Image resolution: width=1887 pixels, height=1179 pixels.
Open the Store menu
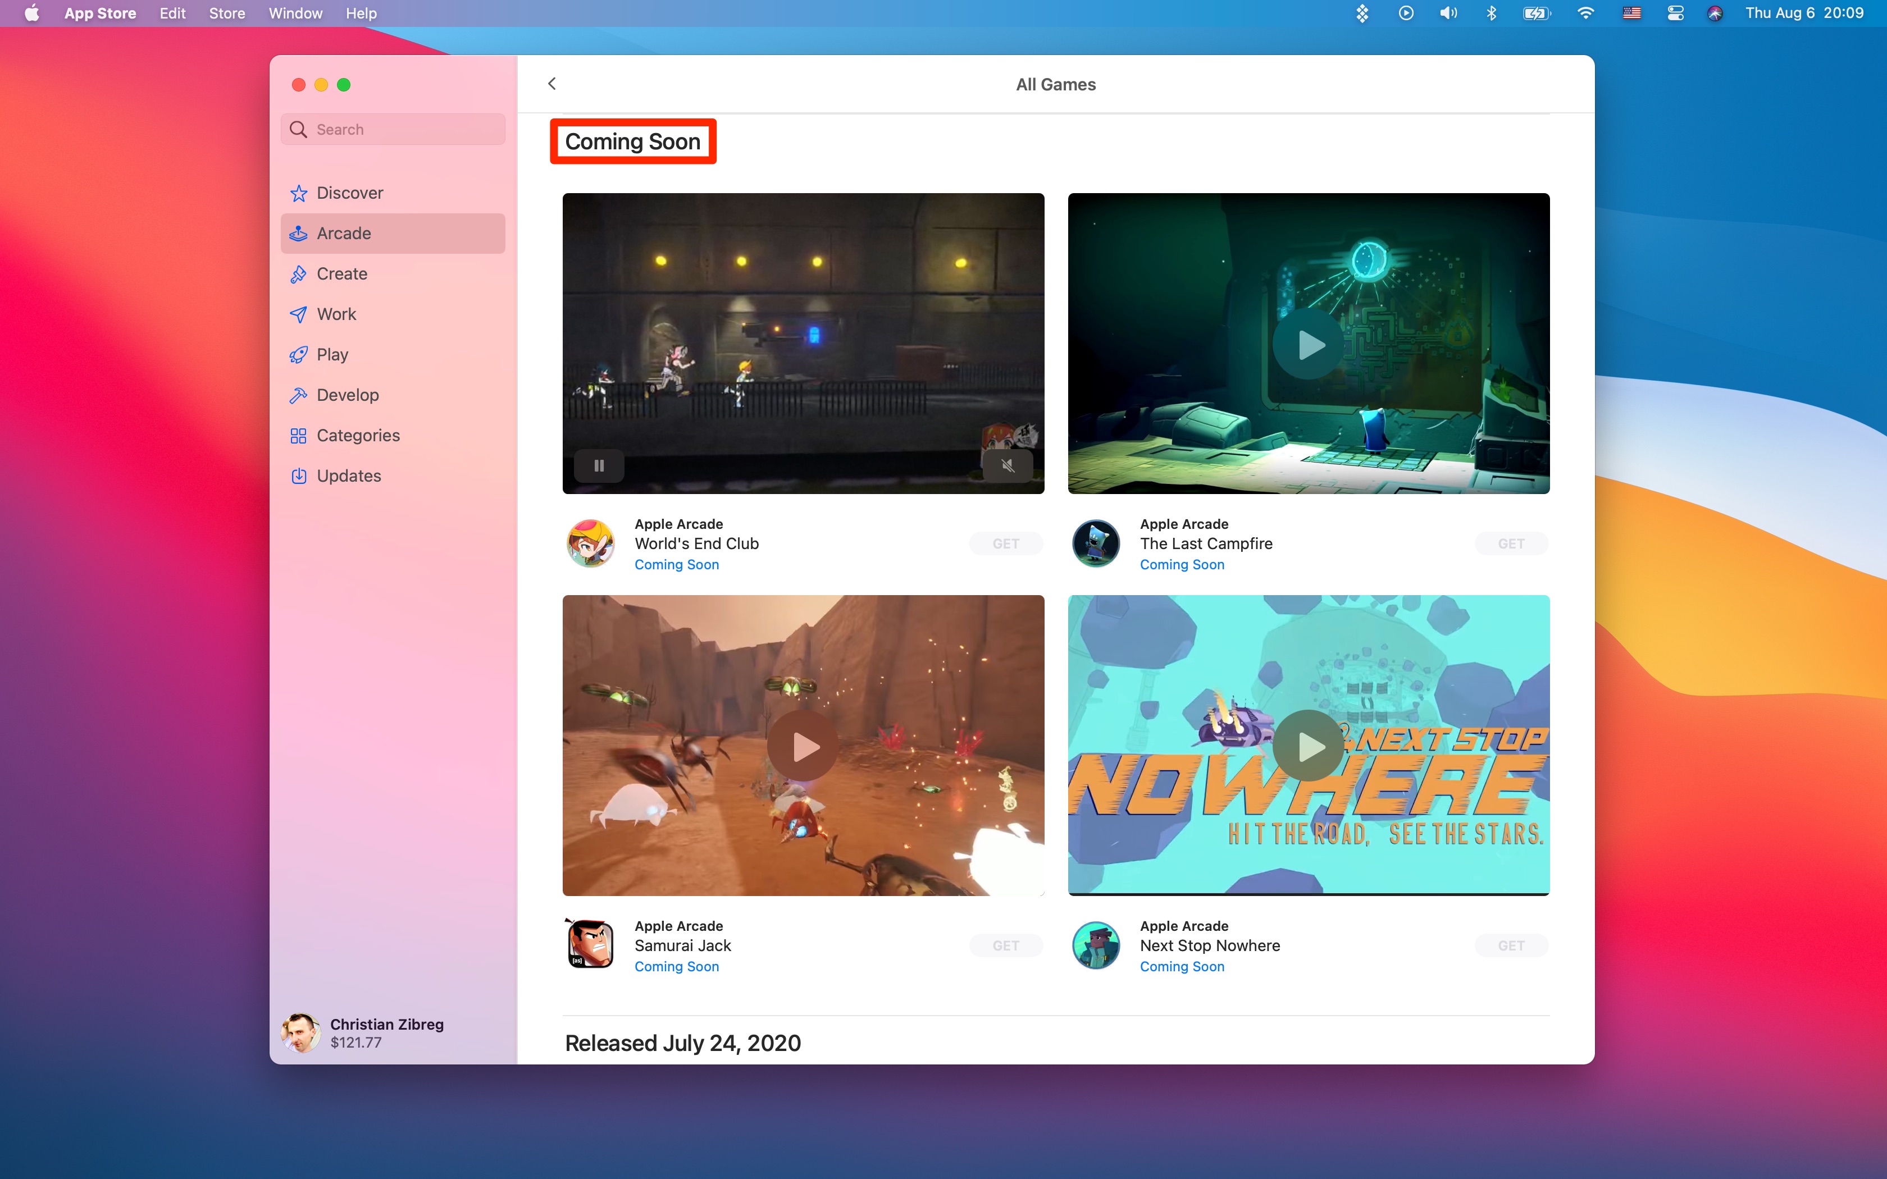click(227, 13)
